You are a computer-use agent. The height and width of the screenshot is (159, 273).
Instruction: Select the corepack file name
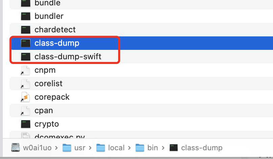[52, 97]
